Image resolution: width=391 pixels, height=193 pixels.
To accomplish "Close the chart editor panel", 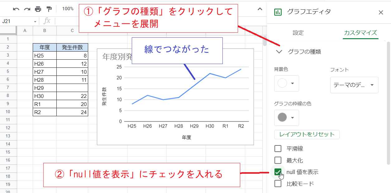I will pos(381,12).
